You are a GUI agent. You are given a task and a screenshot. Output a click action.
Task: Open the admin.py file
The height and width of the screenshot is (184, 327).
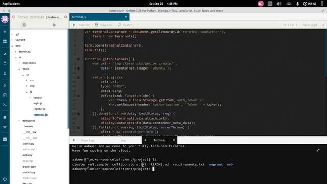tap(29, 144)
